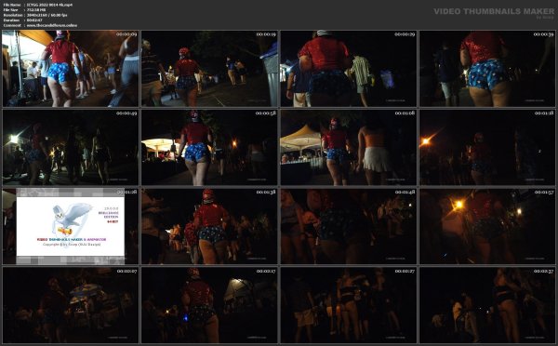Click the File Name value ending in .mp4
558x346 pixels.
point(49,5)
